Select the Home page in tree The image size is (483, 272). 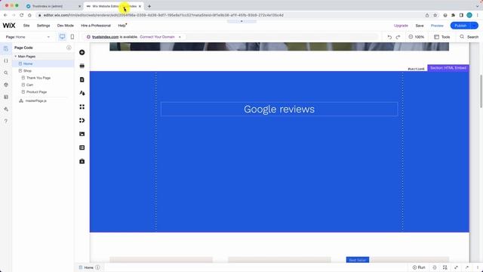coord(43,63)
